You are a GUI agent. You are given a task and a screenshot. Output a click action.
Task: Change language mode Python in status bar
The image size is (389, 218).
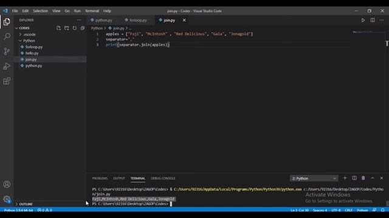(362, 210)
